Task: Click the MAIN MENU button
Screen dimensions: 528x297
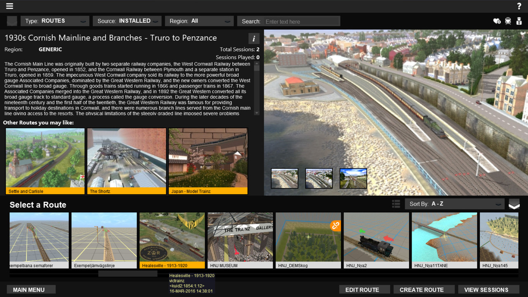Action: point(31,290)
